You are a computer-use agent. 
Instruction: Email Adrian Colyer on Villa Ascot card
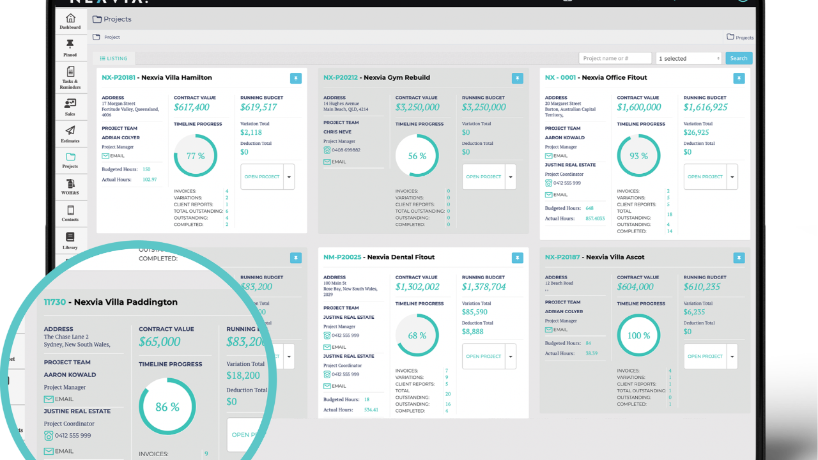click(x=557, y=330)
